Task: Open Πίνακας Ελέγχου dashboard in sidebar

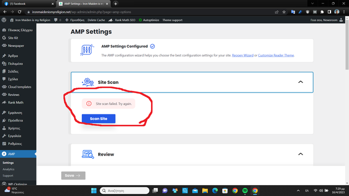Action: coord(18,30)
